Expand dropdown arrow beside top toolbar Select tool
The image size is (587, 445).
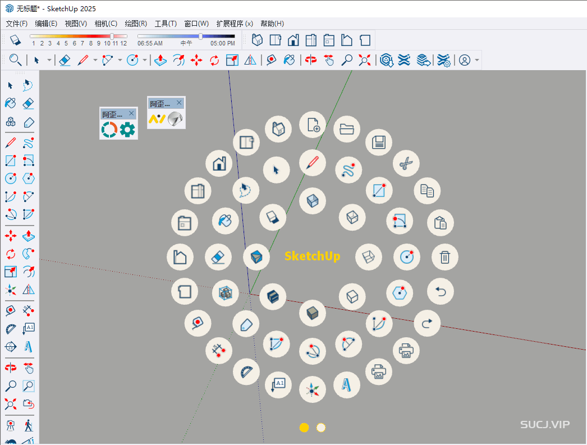pyautogui.click(x=49, y=60)
